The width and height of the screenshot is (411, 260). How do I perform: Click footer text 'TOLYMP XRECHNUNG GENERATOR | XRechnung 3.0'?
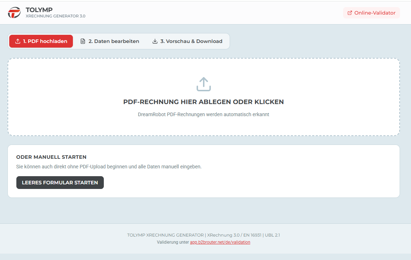183,235
